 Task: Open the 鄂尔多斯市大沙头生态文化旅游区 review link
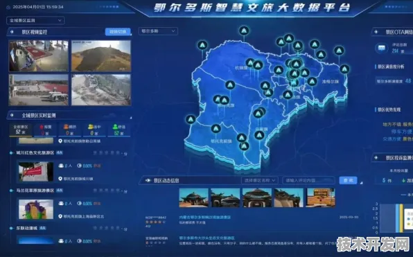(207, 238)
